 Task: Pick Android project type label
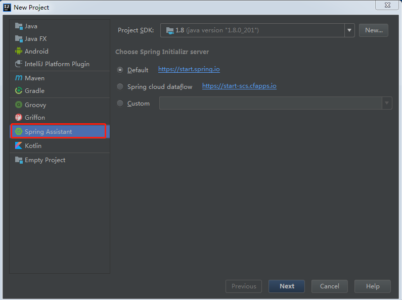tap(36, 51)
